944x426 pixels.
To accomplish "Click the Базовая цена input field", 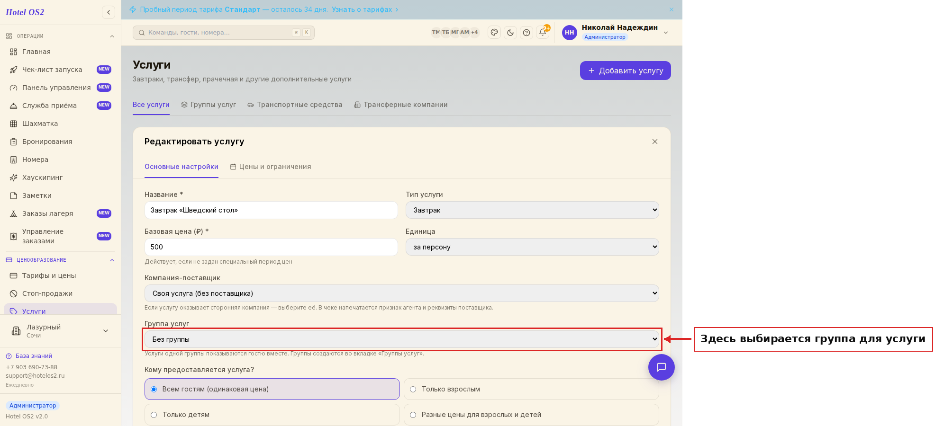I will tap(271, 247).
